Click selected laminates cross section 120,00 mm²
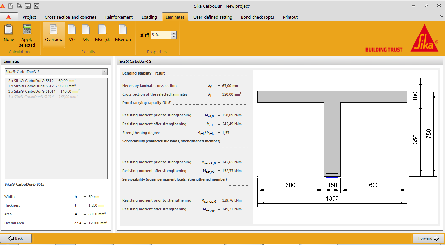Image resolution: width=446 pixels, height=245 pixels. tap(232, 94)
